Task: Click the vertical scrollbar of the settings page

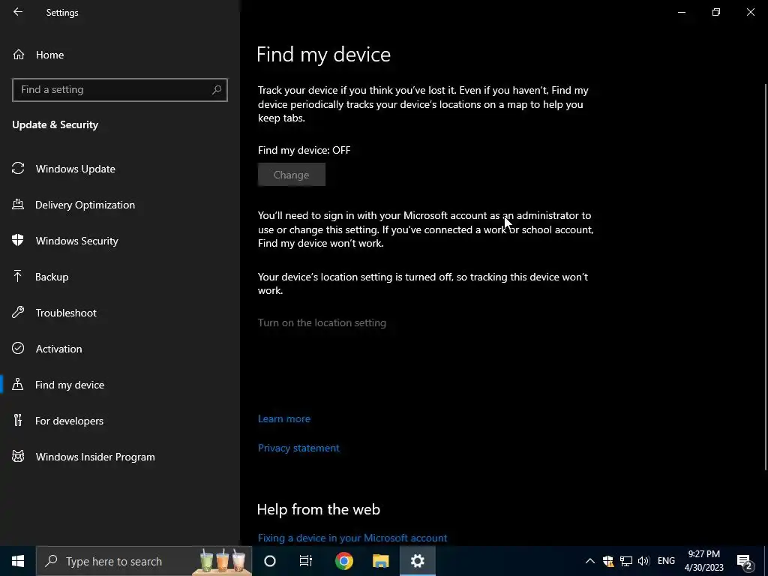Action: click(x=766, y=277)
